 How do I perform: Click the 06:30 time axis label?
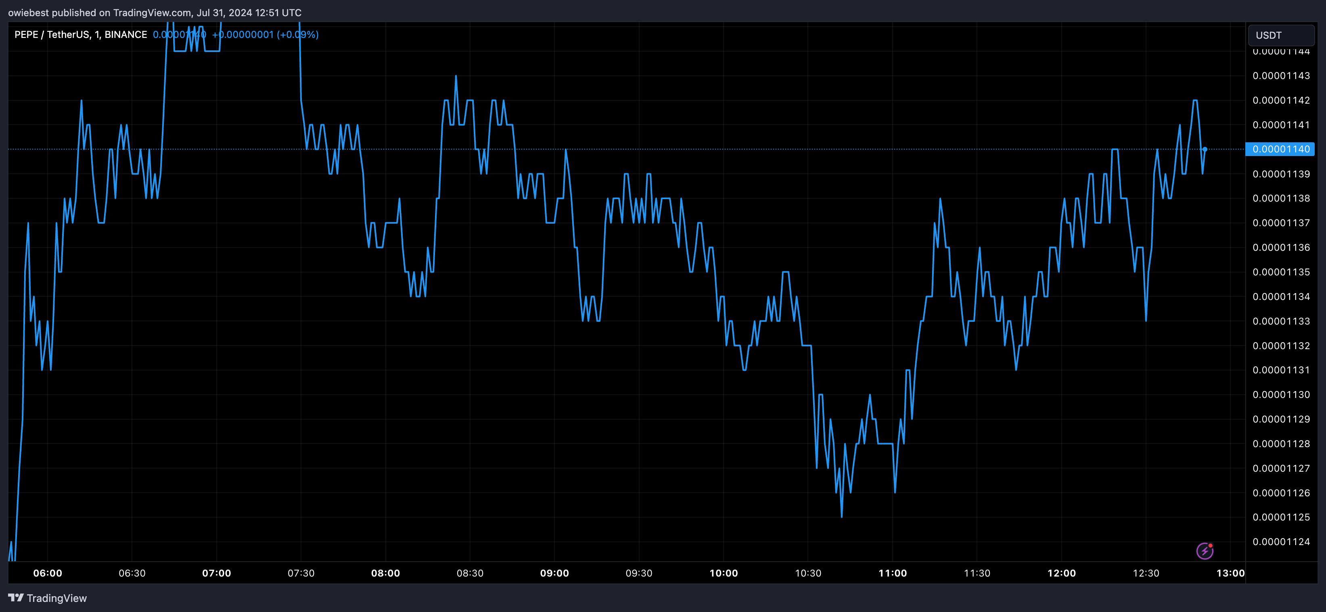tap(132, 573)
